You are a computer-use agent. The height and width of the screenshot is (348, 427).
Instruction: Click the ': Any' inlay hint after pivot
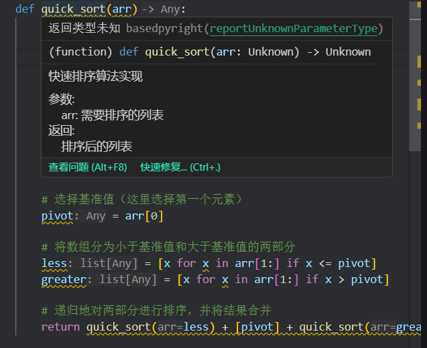(x=90, y=216)
